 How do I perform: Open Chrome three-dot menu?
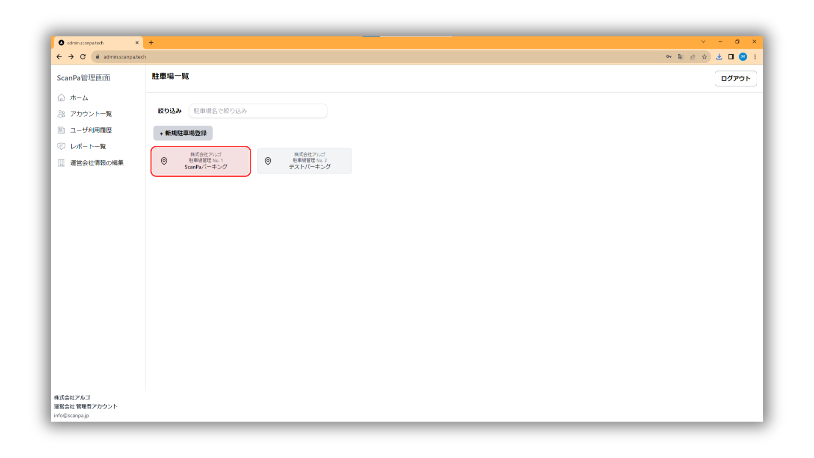click(x=755, y=57)
